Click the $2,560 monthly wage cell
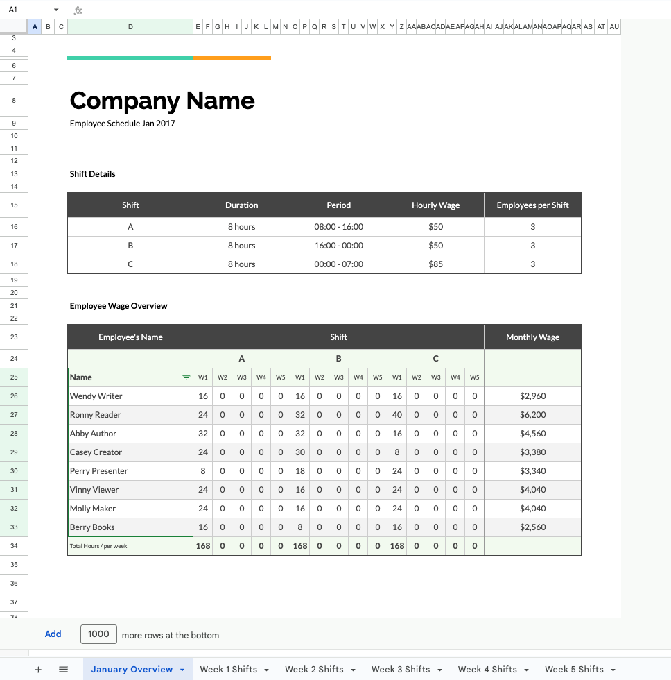 (532, 527)
